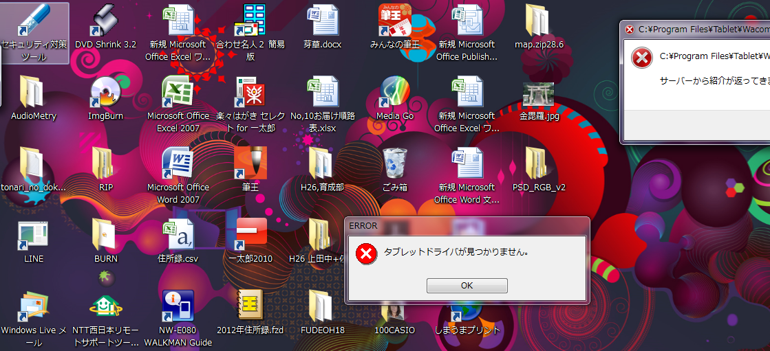Select the 新規 Microsoft Office Word 文書 icon
This screenshot has width=770, height=351.
click(x=467, y=175)
